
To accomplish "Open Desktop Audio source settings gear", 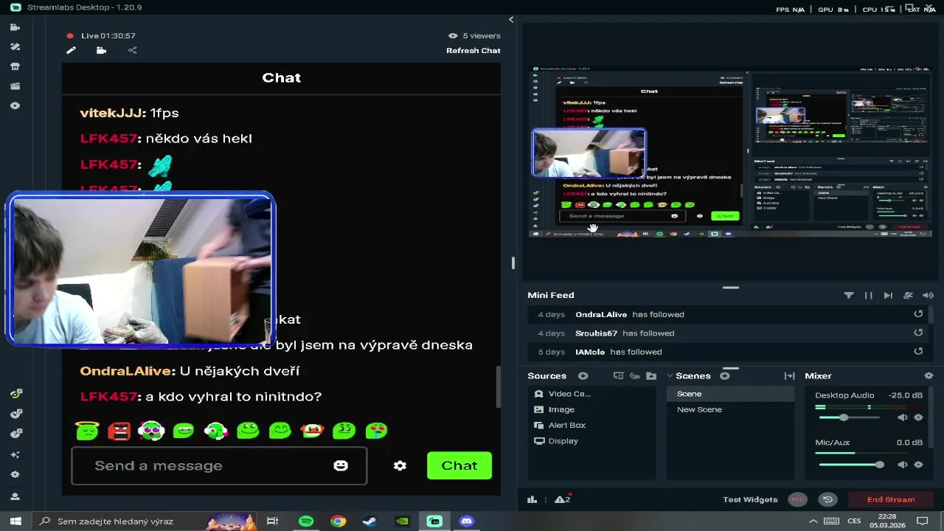I will pyautogui.click(x=918, y=417).
